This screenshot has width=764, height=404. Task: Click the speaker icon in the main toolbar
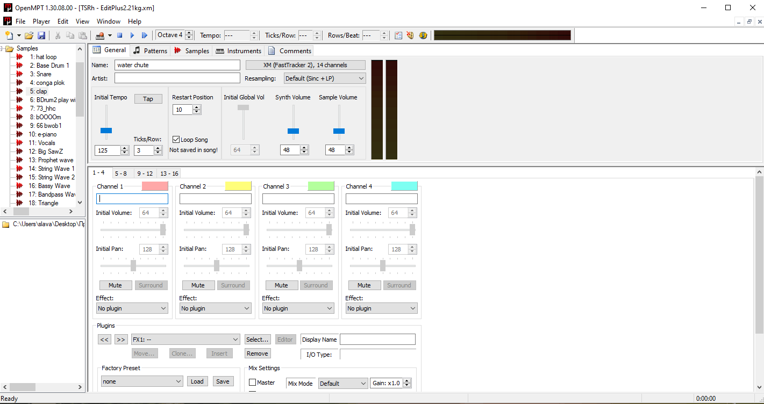(411, 35)
